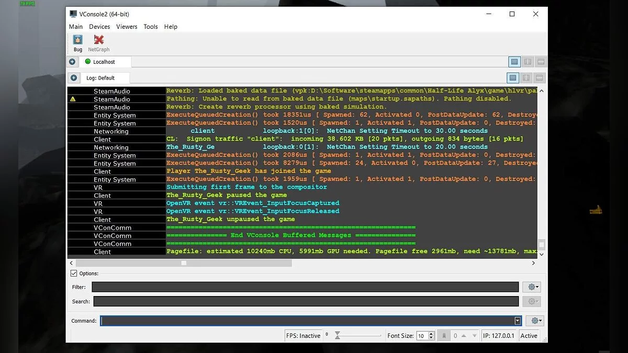The image size is (628, 353).
Task: Add a new log tab beside Log: Default
Action: pos(74,78)
